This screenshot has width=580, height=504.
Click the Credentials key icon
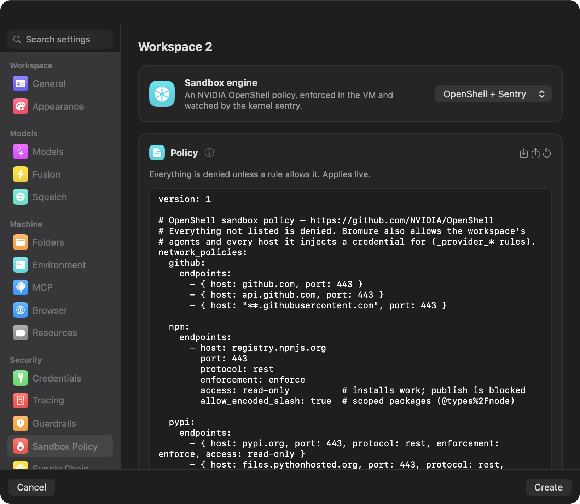pos(21,378)
